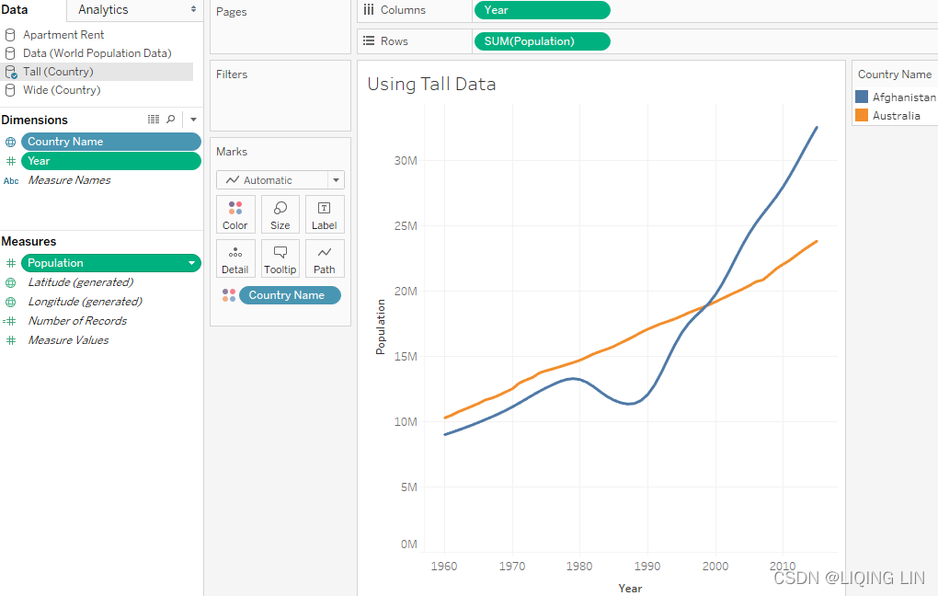
Task: Select the Latitude (generated) measure
Action: (x=81, y=281)
